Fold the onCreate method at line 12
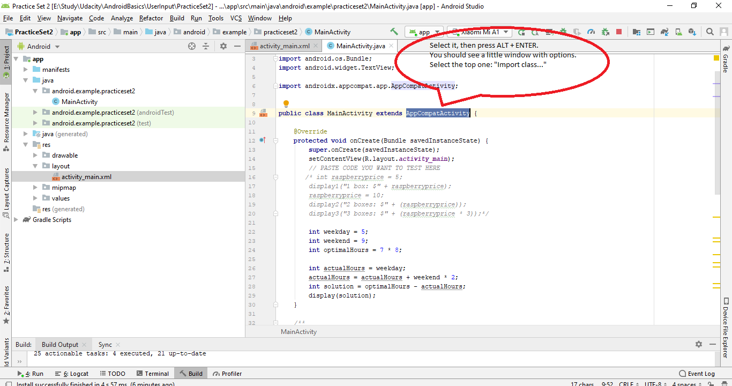This screenshot has height=386, width=732. click(x=275, y=140)
